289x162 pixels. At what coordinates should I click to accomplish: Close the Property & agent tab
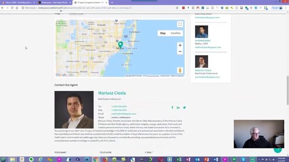point(107,3)
